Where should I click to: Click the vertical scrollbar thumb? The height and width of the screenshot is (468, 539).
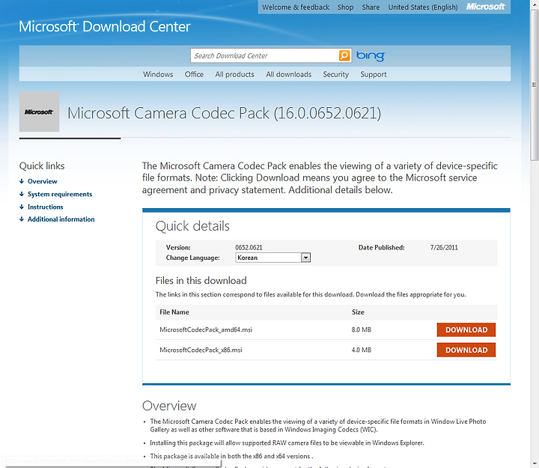(x=535, y=85)
